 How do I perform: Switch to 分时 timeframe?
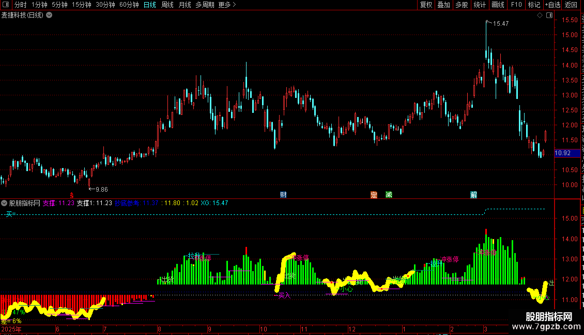point(21,5)
